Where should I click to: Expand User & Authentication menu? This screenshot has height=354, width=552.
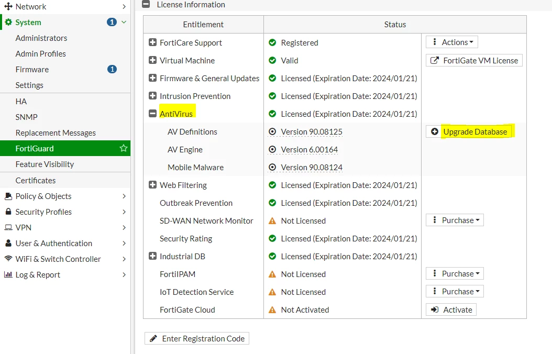click(65, 243)
